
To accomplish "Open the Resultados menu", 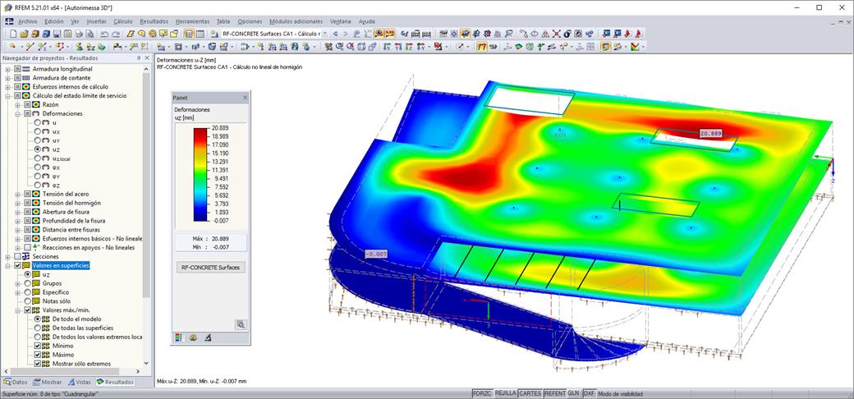I will coord(154,21).
